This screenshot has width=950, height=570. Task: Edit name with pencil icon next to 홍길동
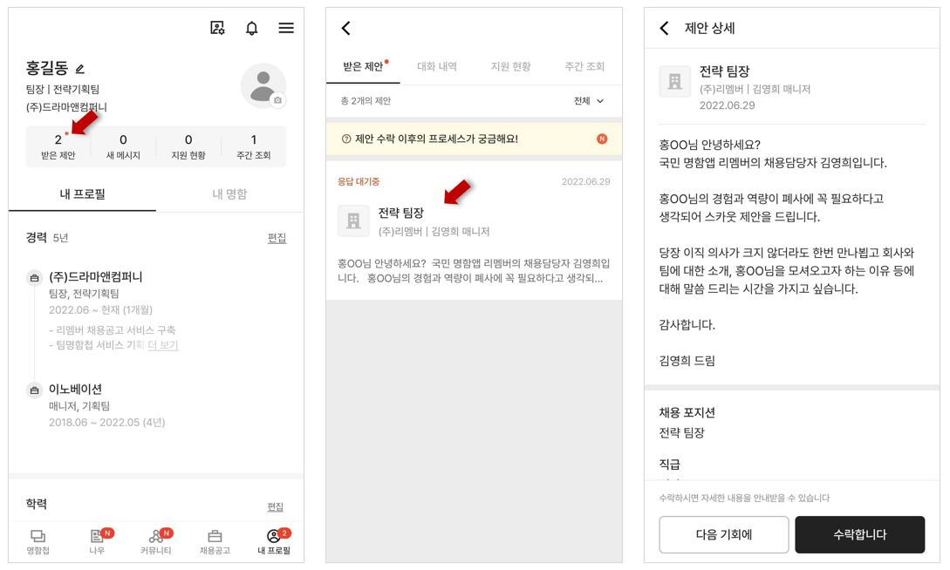pyautogui.click(x=80, y=69)
